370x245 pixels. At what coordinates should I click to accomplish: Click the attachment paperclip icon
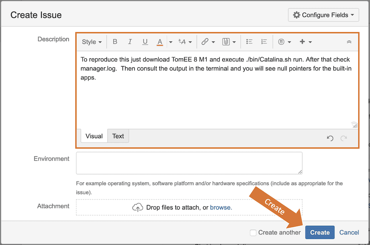click(x=226, y=42)
